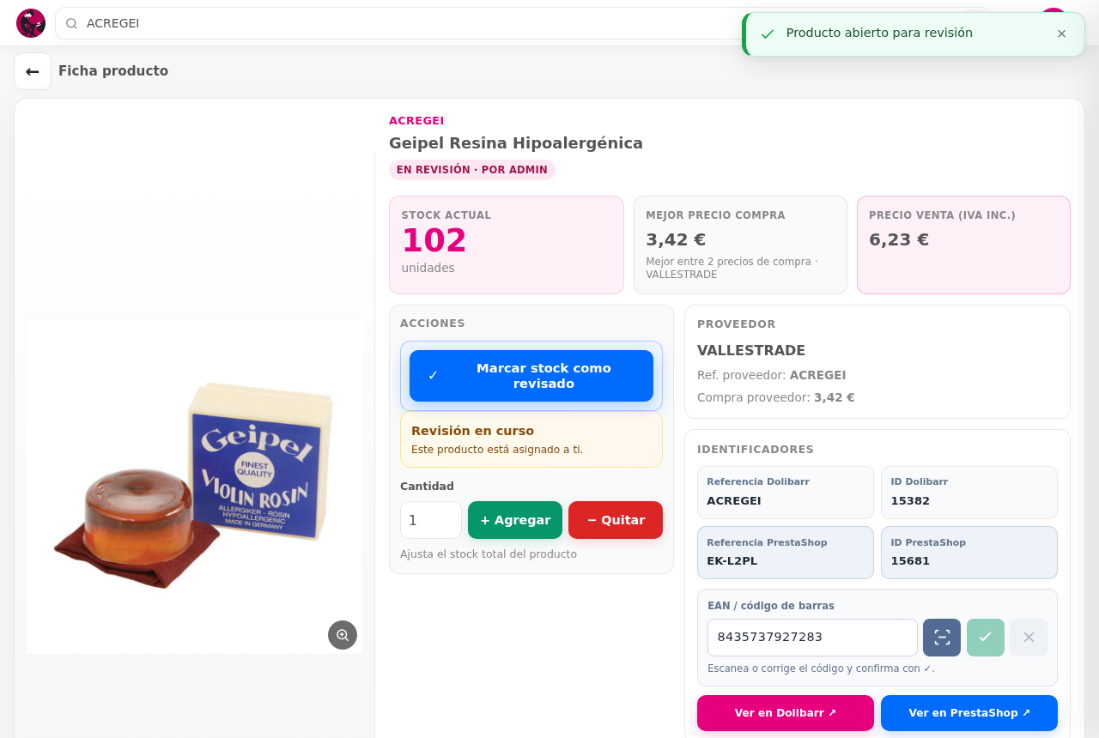Open 'Ver en Dolibarr' link
The height and width of the screenshot is (738, 1099).
(786, 713)
